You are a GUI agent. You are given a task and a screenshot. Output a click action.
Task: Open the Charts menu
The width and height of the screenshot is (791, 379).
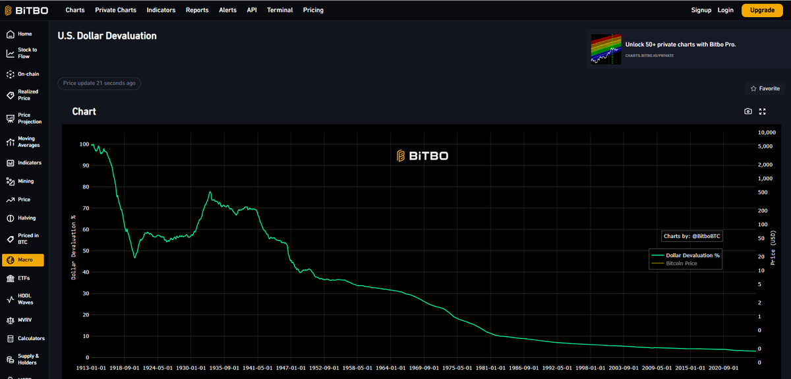(x=75, y=10)
